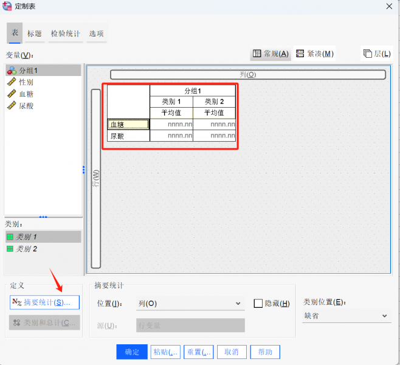Click the 重置 button
This screenshot has height=365, width=400.
point(198,352)
